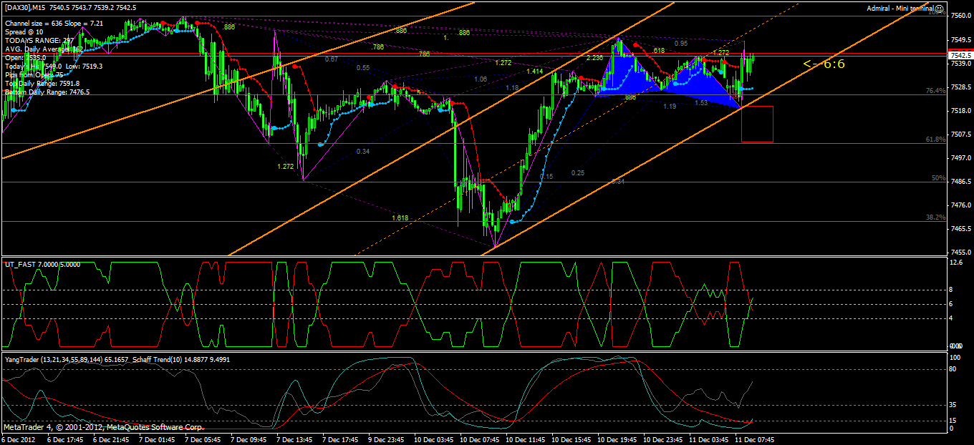Click the 0.95 ratio label
This screenshot has width=974, height=445.
[x=681, y=44]
